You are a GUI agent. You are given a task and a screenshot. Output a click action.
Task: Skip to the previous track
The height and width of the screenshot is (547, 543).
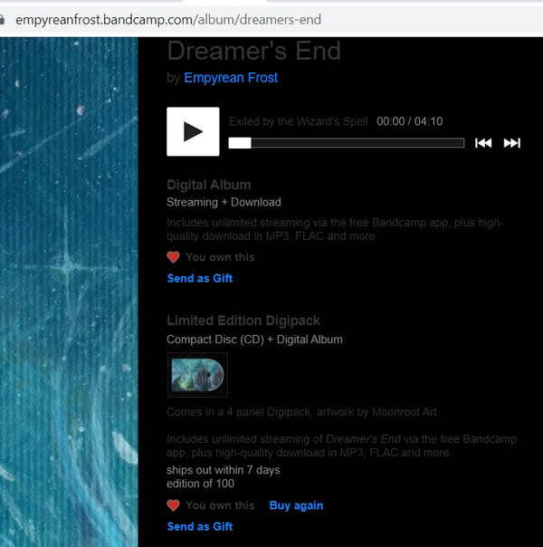pos(483,143)
